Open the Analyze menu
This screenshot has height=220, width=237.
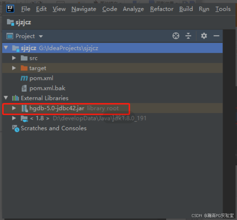click(x=133, y=9)
